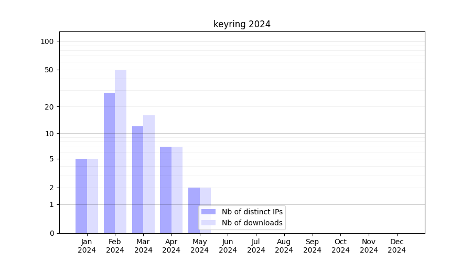Select the April distinct IPs bar

click(166, 190)
